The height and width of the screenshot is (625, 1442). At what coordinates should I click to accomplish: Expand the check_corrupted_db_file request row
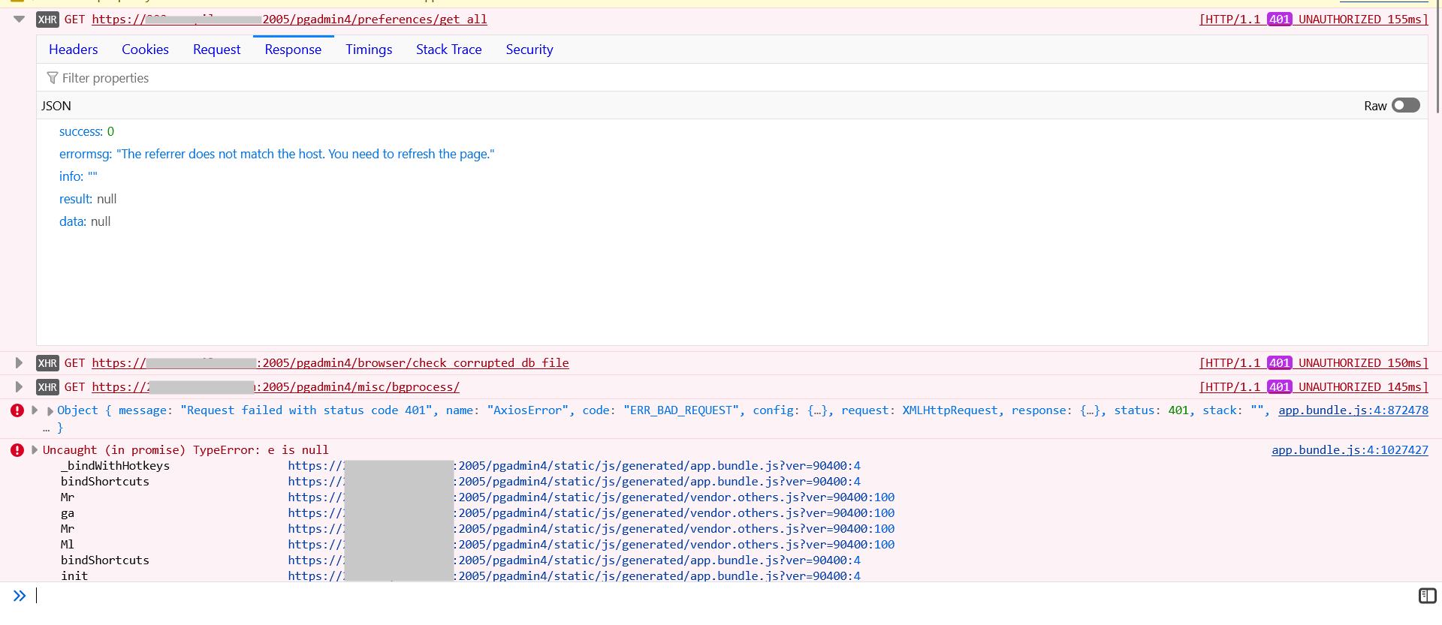(x=19, y=363)
